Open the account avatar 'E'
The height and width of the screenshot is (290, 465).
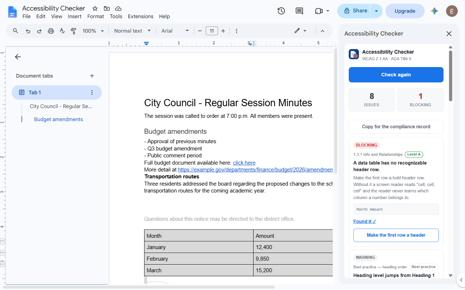tap(452, 11)
